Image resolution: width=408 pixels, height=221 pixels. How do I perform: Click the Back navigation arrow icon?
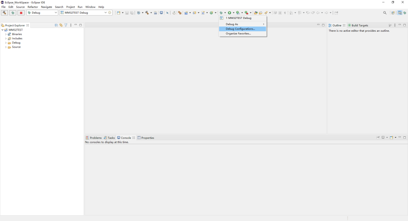point(318,13)
